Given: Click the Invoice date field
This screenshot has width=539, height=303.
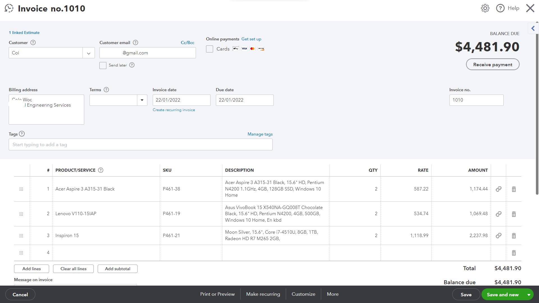Looking at the screenshot, I should (x=182, y=100).
